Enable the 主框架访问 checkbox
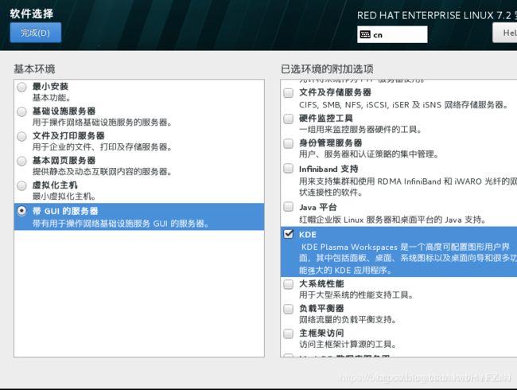 (289, 333)
